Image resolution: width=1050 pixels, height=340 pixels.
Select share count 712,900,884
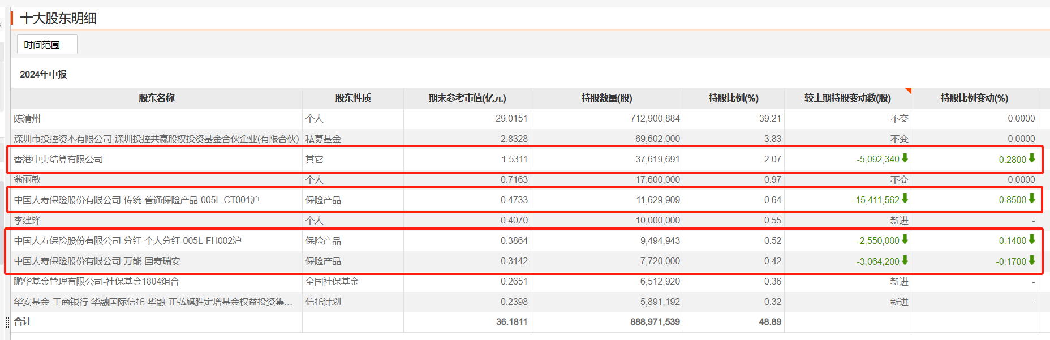pyautogui.click(x=655, y=119)
